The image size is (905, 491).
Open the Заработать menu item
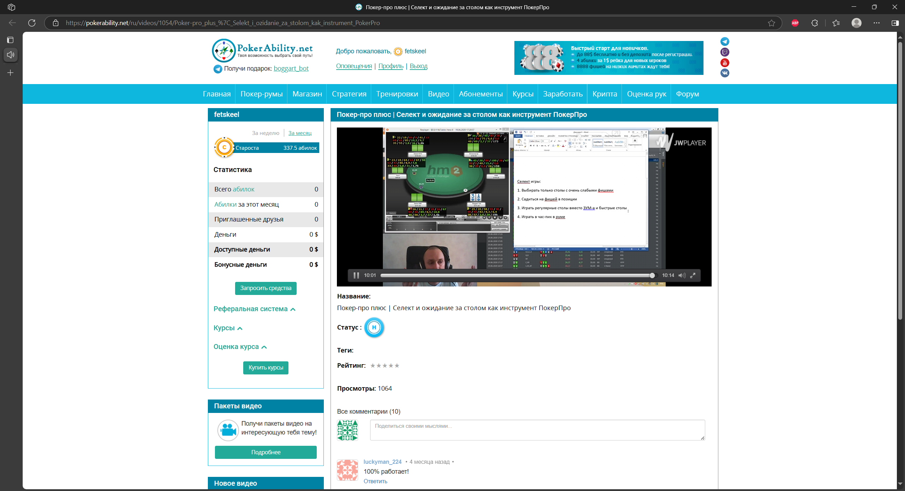click(x=563, y=94)
